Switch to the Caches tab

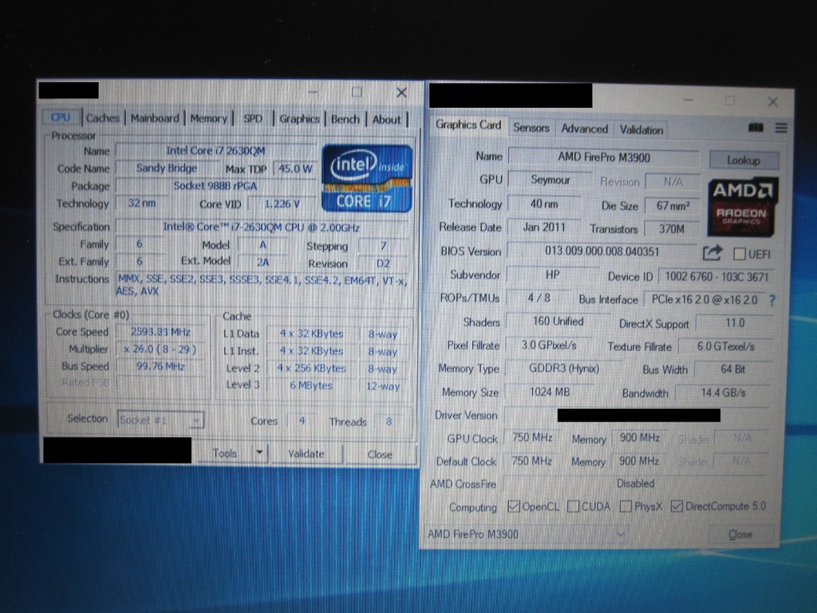point(103,118)
